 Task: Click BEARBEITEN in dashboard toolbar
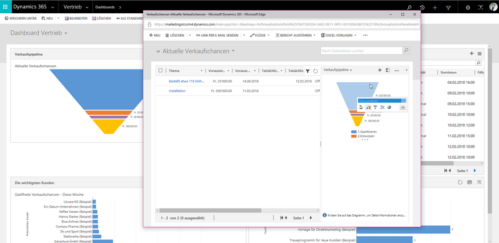click(76, 19)
